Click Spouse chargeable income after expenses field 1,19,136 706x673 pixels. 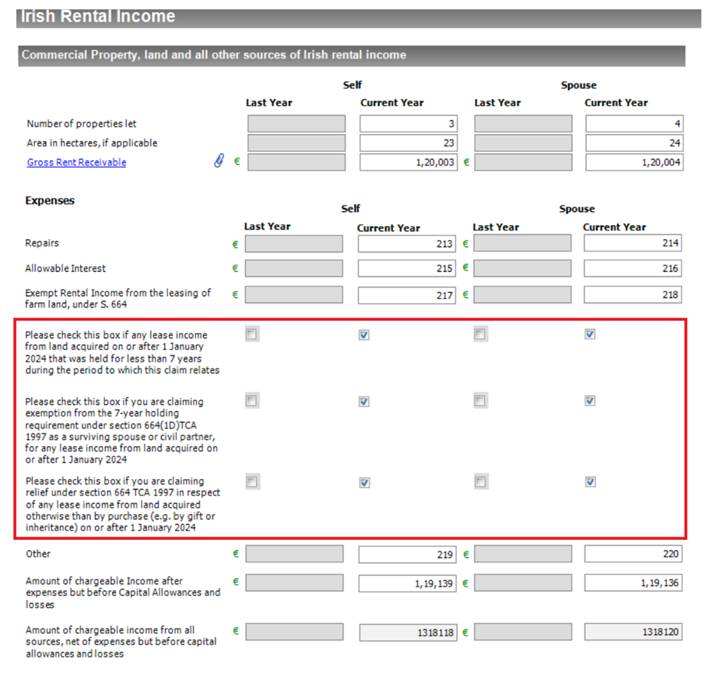pos(634,583)
